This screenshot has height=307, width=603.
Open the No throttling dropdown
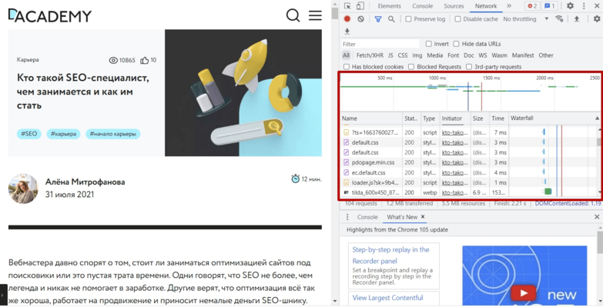(525, 18)
